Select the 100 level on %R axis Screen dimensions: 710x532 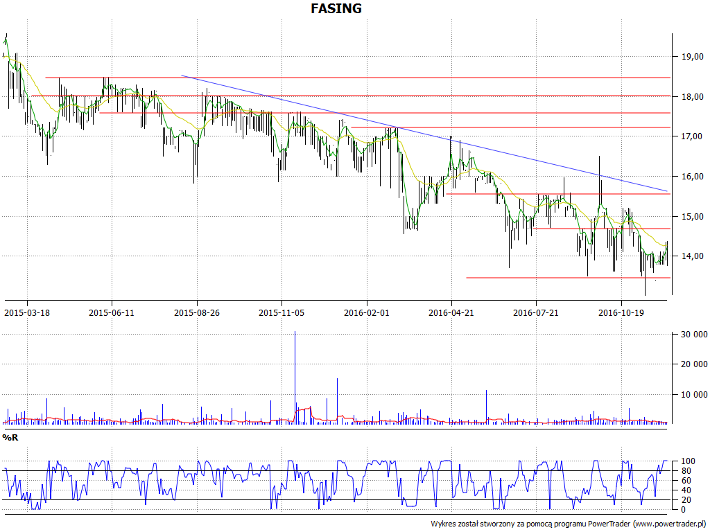tap(689, 461)
